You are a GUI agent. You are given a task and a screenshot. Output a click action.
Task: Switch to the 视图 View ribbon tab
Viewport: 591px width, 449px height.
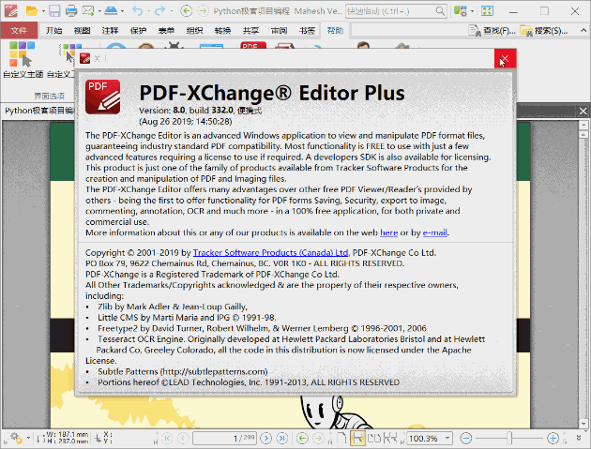tap(82, 31)
